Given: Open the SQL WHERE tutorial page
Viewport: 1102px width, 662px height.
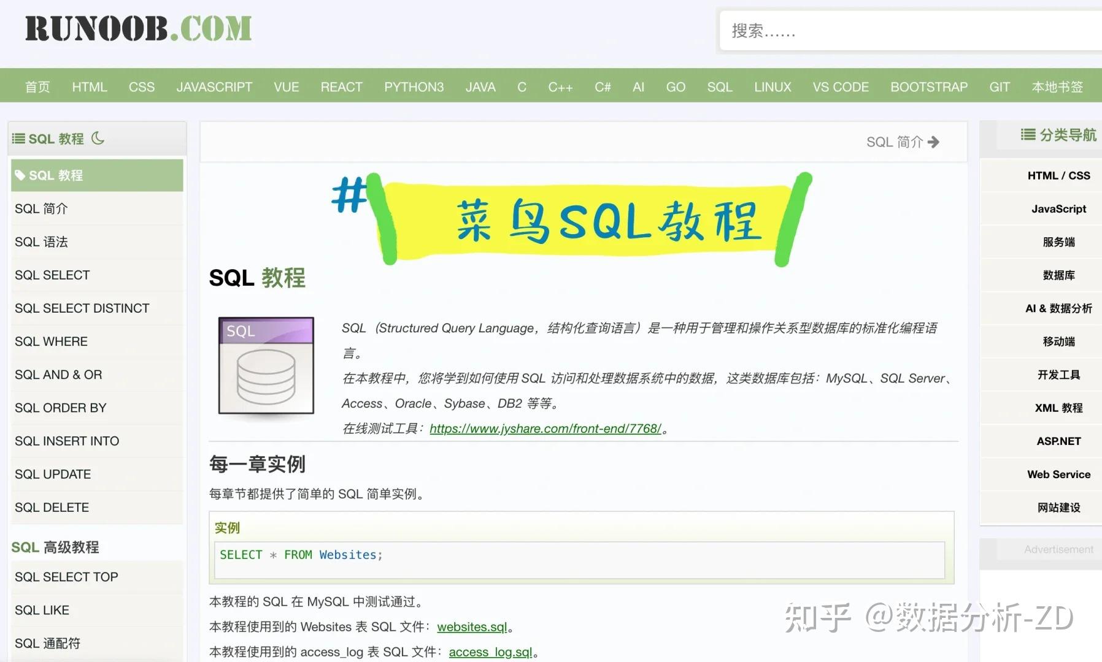Looking at the screenshot, I should coord(52,341).
